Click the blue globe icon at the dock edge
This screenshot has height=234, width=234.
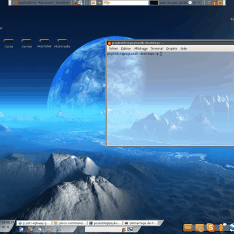coord(232,228)
